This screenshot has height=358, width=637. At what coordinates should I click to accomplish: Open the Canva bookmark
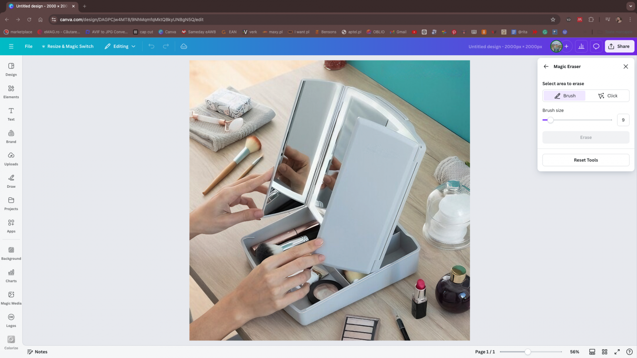167,32
